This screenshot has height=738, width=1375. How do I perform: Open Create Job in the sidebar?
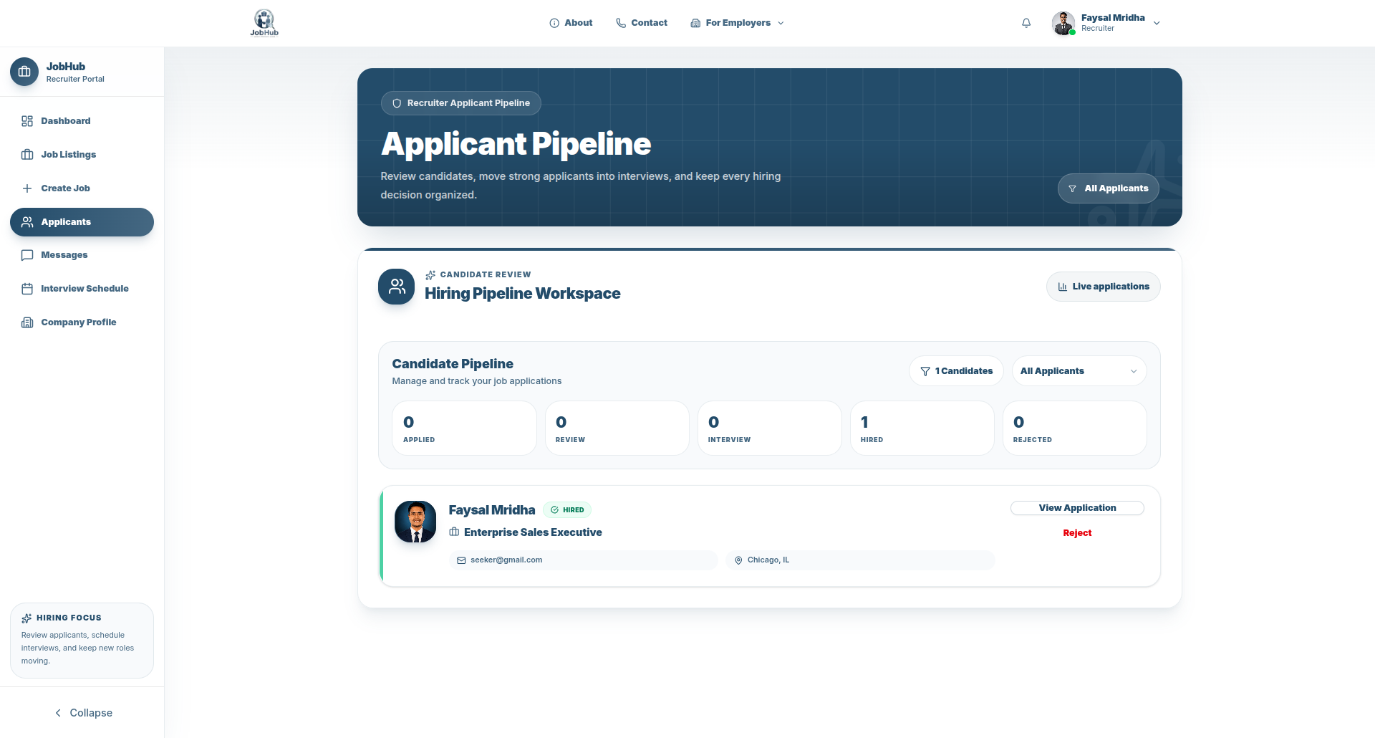pos(82,188)
